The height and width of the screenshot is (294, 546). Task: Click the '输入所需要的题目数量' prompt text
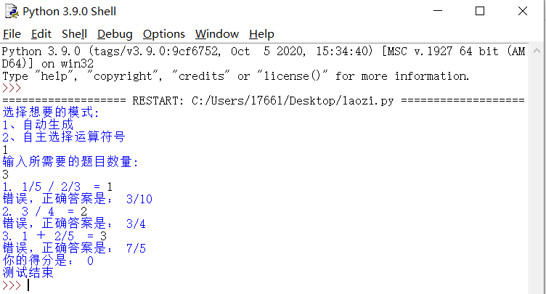point(70,162)
